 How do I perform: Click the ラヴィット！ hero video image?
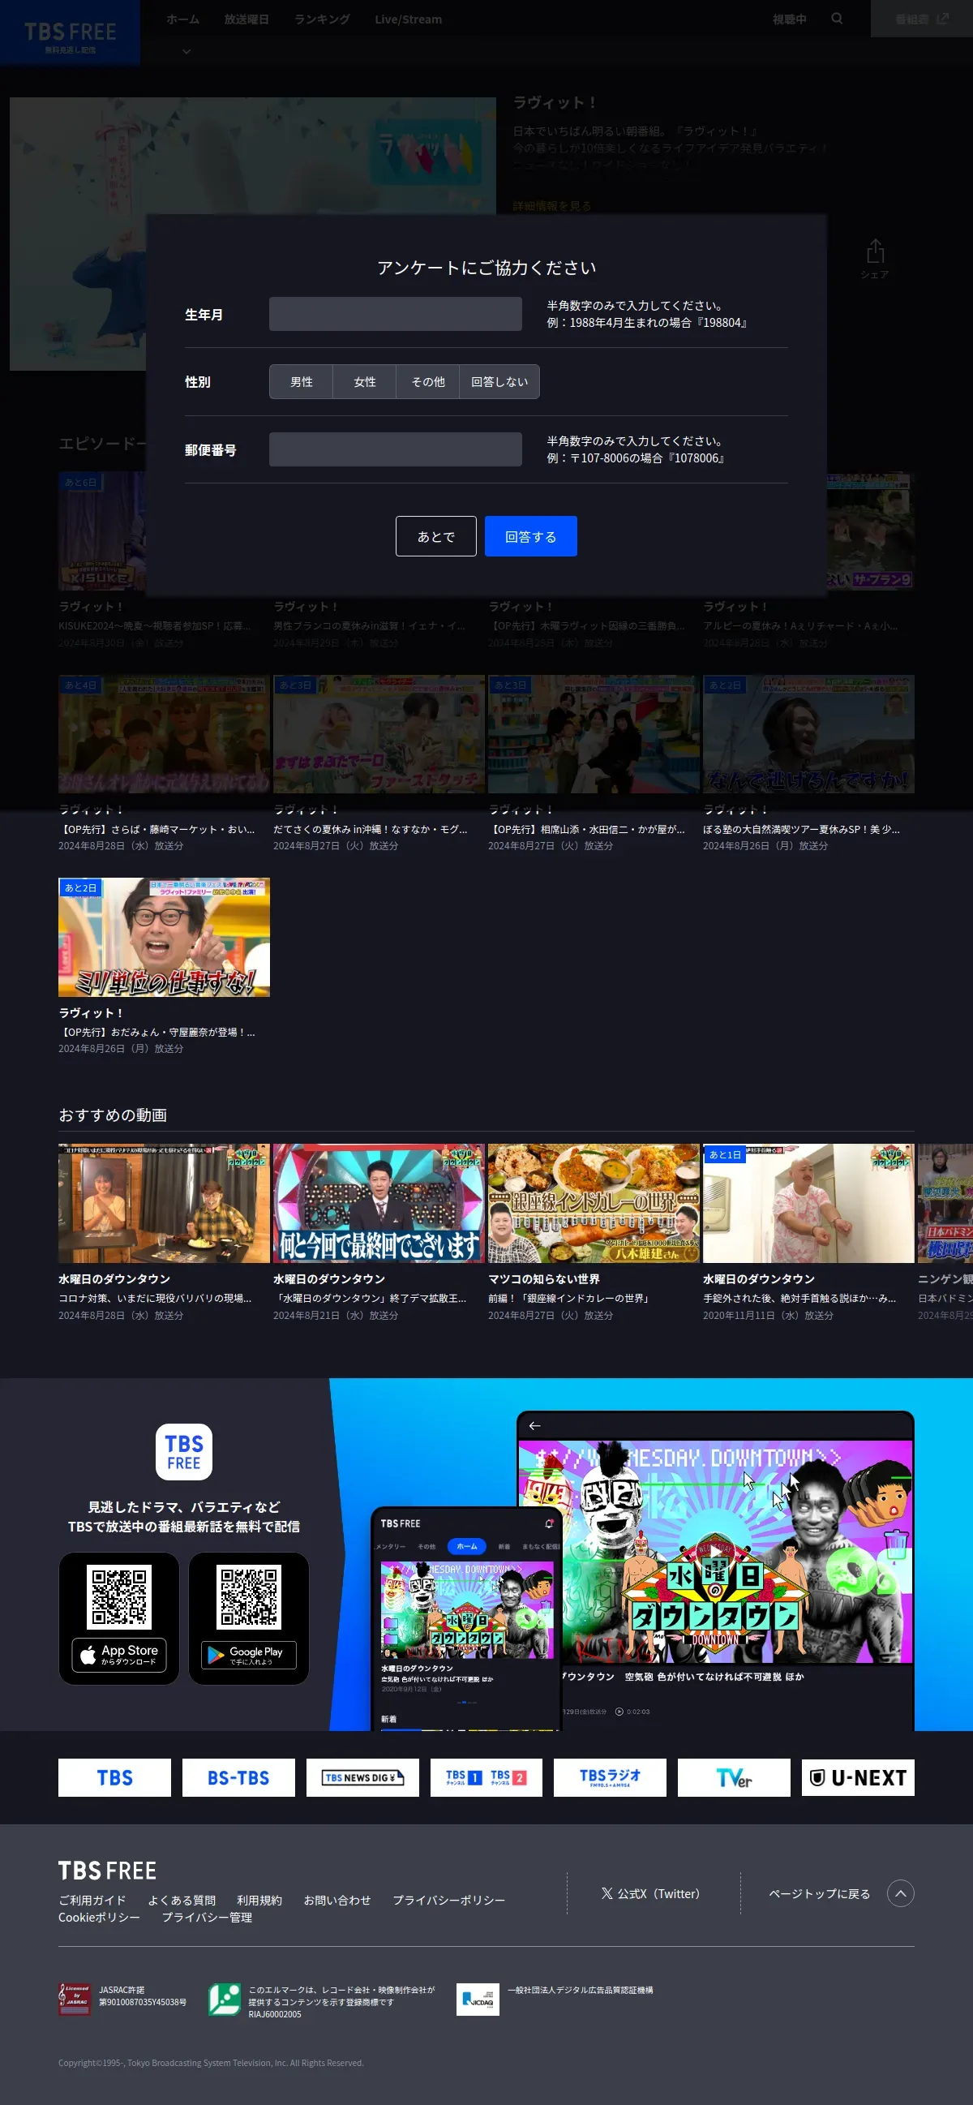click(252, 234)
